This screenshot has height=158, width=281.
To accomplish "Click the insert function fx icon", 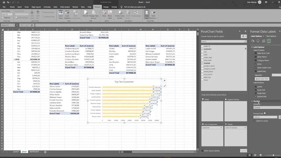I will 32,25.
